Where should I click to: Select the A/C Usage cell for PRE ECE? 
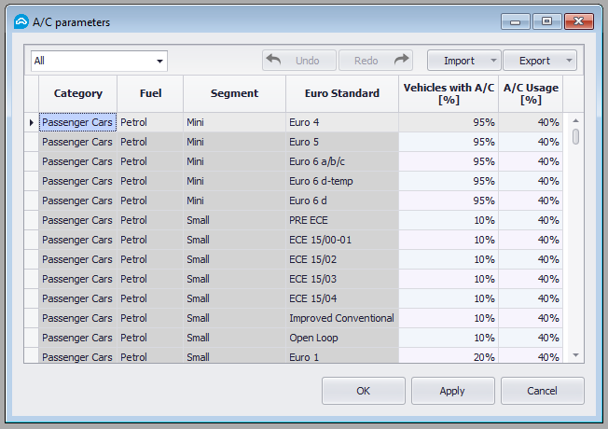[x=531, y=220]
